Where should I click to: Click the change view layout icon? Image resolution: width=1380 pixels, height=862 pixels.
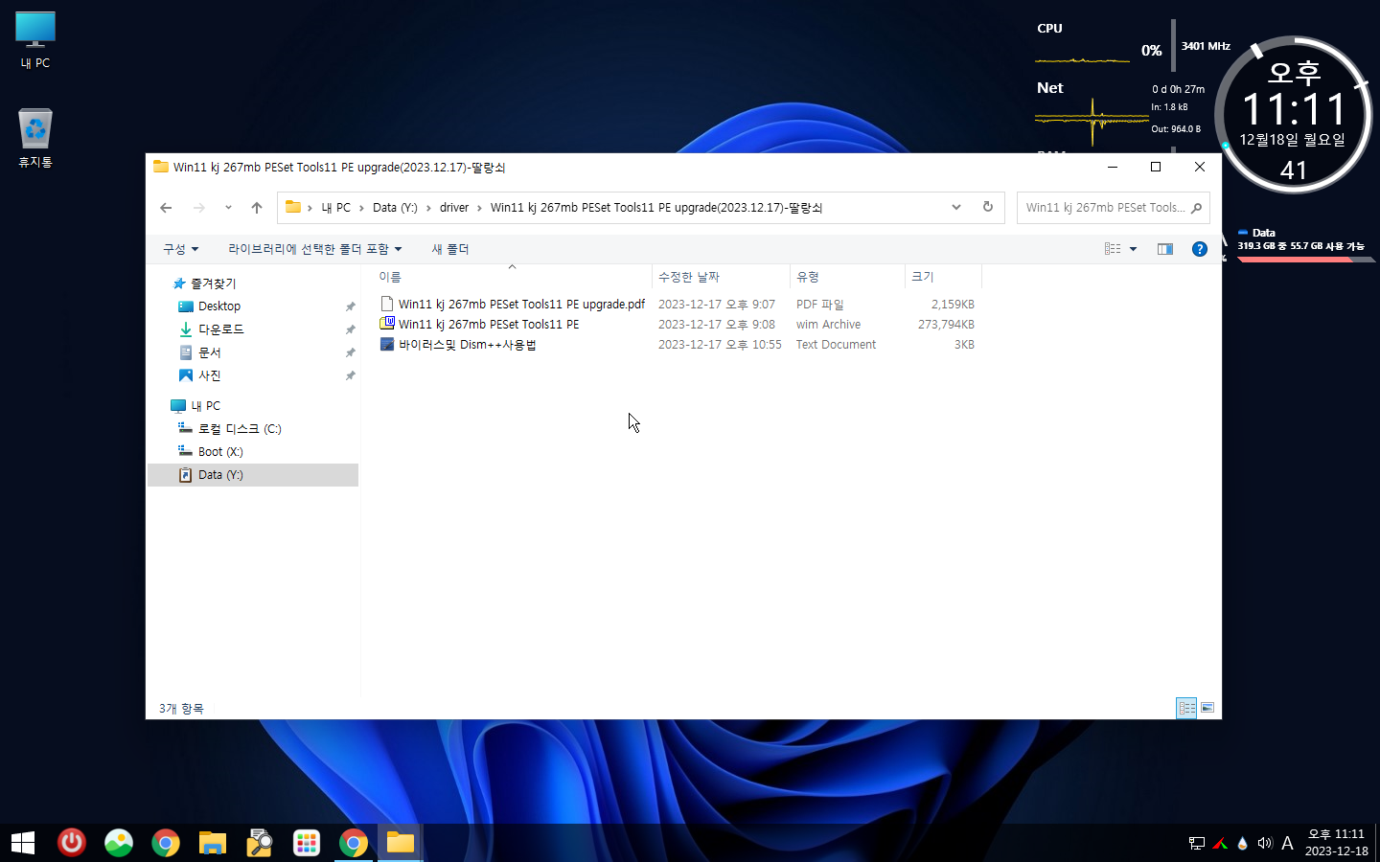[1113, 249]
